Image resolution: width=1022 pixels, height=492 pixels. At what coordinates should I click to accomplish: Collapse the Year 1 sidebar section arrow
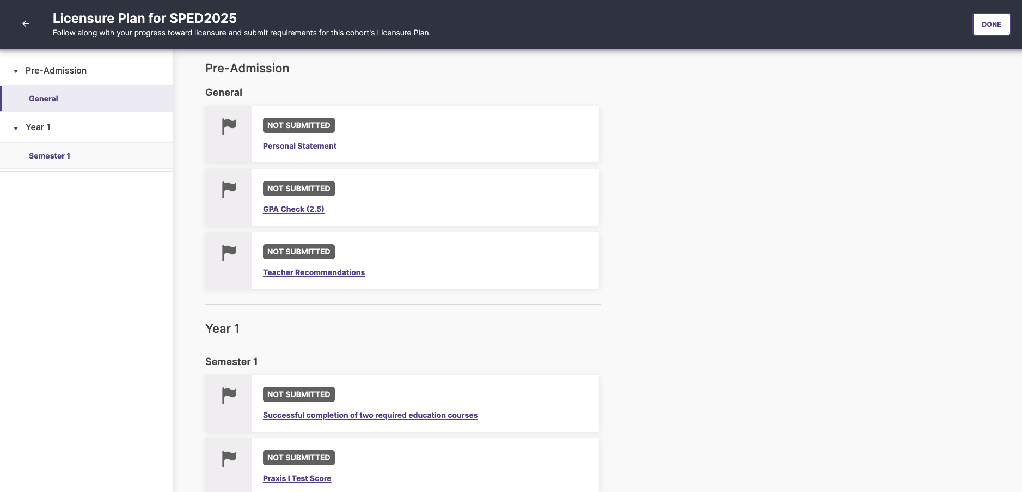pyautogui.click(x=16, y=128)
